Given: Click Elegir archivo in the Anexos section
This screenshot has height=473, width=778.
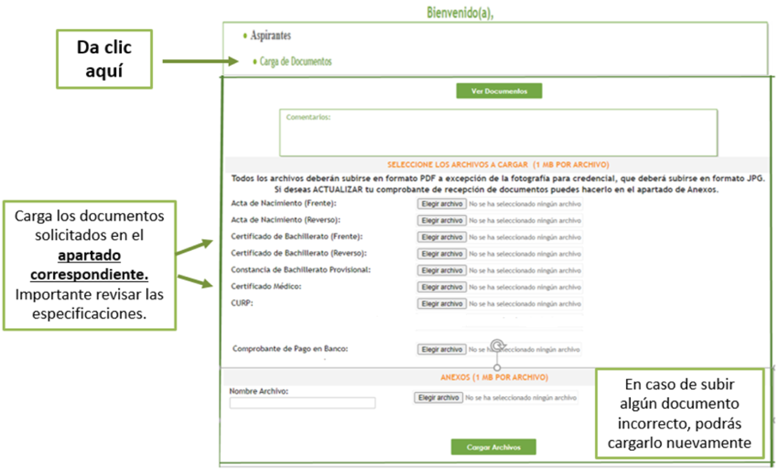Looking at the screenshot, I should click(438, 398).
